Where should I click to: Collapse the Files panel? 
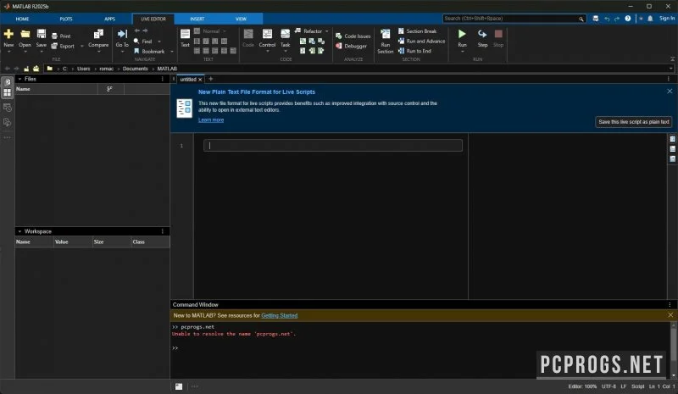19,79
